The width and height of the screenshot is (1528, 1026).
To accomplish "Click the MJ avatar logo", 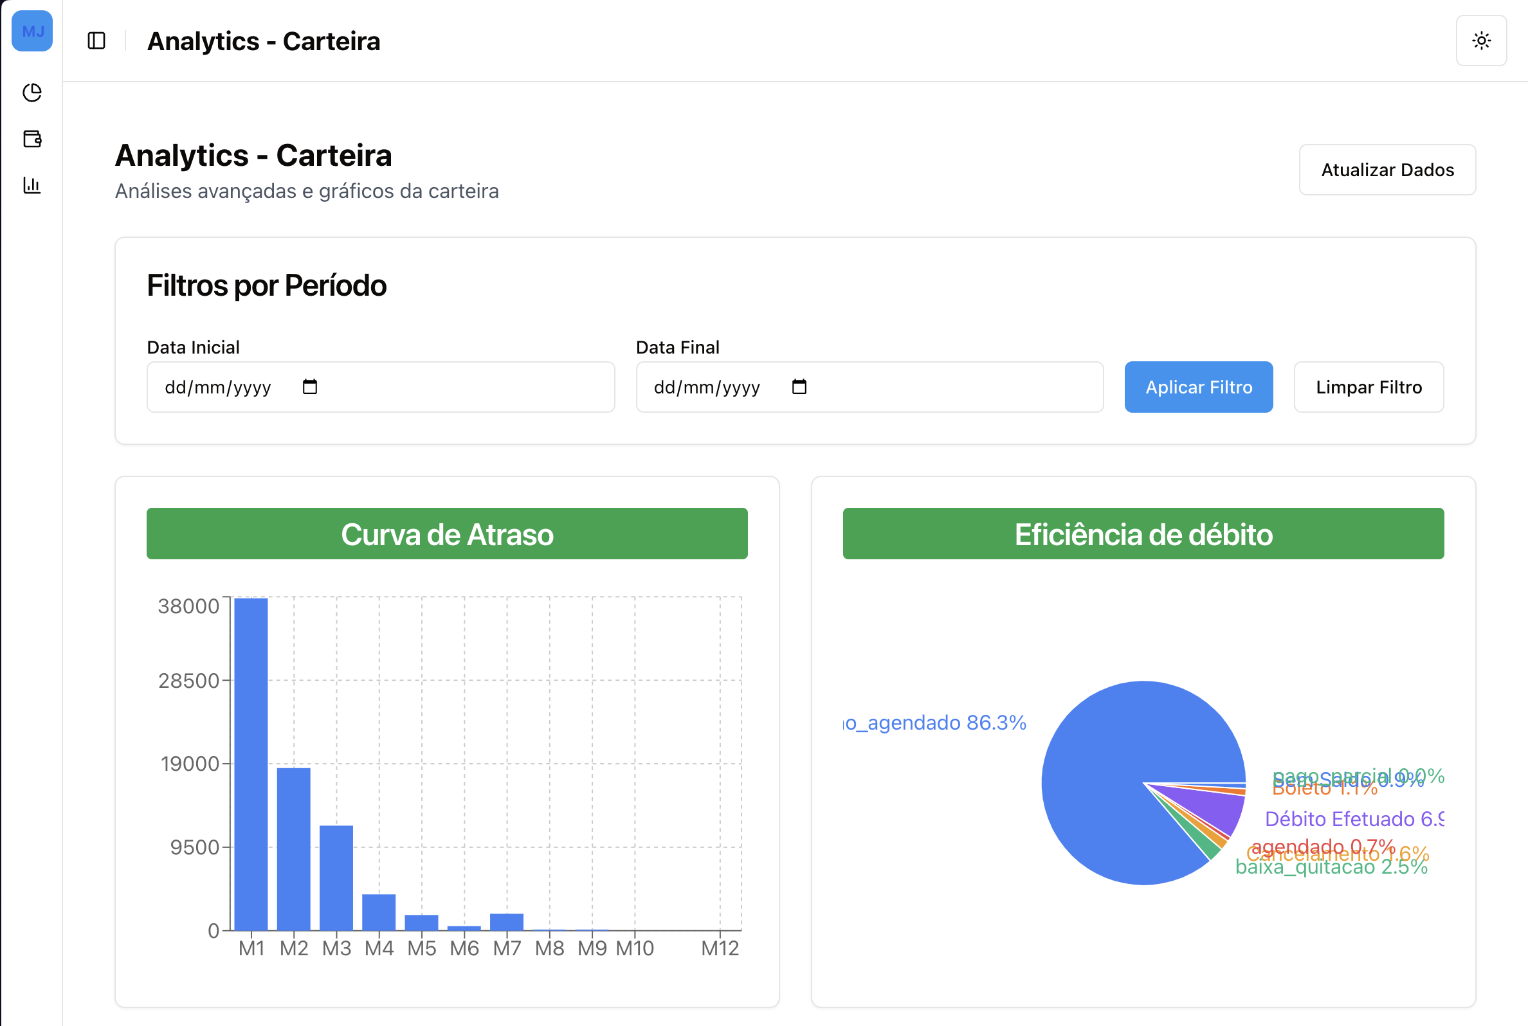I will coord(32,31).
